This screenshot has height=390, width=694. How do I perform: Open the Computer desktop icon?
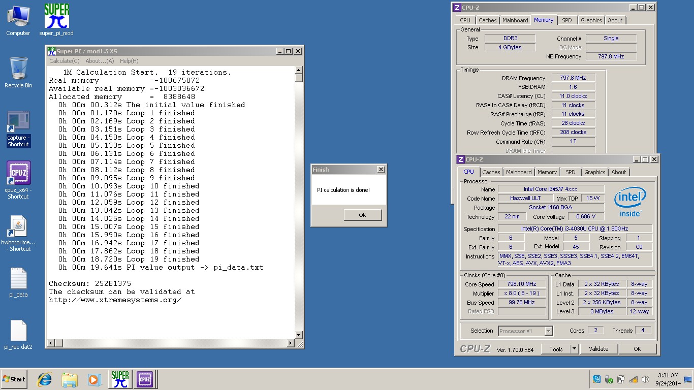coord(18,20)
